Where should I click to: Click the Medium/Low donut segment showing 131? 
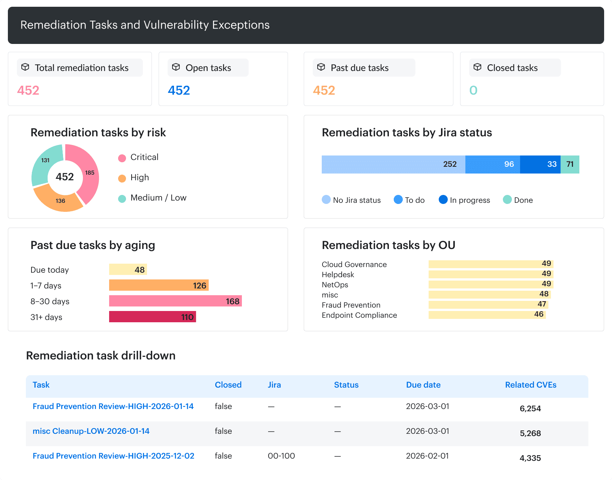point(45,160)
